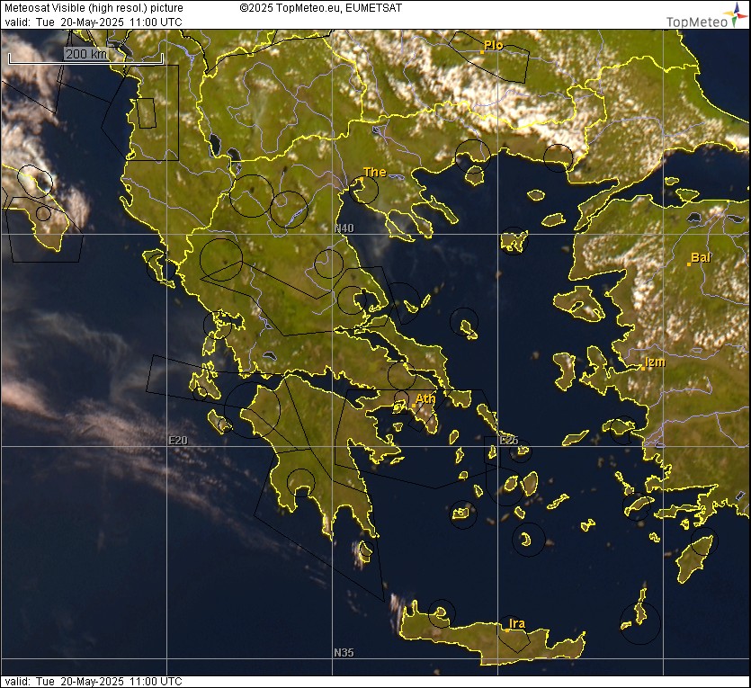Click '©2025 TopMeteo.eu, EUMETSAT' copyright text

321,8
